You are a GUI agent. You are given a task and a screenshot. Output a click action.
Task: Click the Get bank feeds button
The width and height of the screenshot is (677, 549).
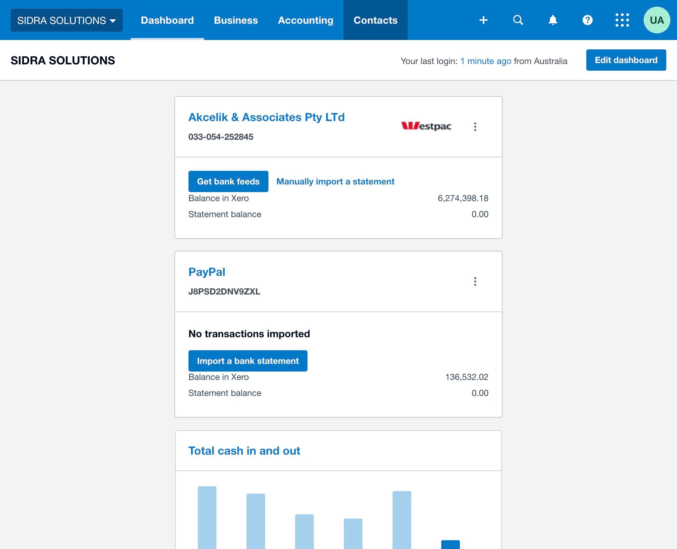tap(228, 181)
